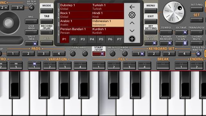Screen dimensions: 206x116
Task: Switch to page tab P5
Action: click(x=101, y=39)
